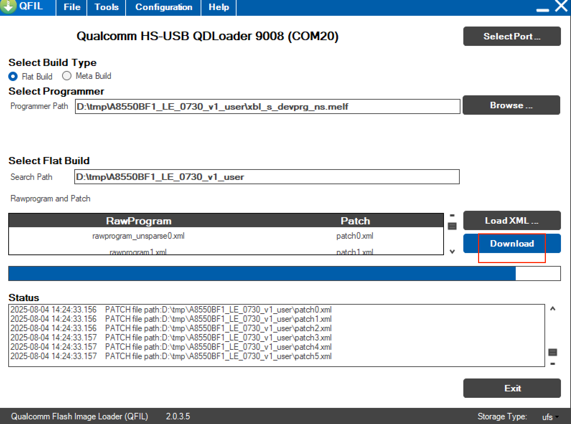Screen dimensions: 571x424
Task: Click the blue download progress bar
Action: pyautogui.click(x=284, y=273)
